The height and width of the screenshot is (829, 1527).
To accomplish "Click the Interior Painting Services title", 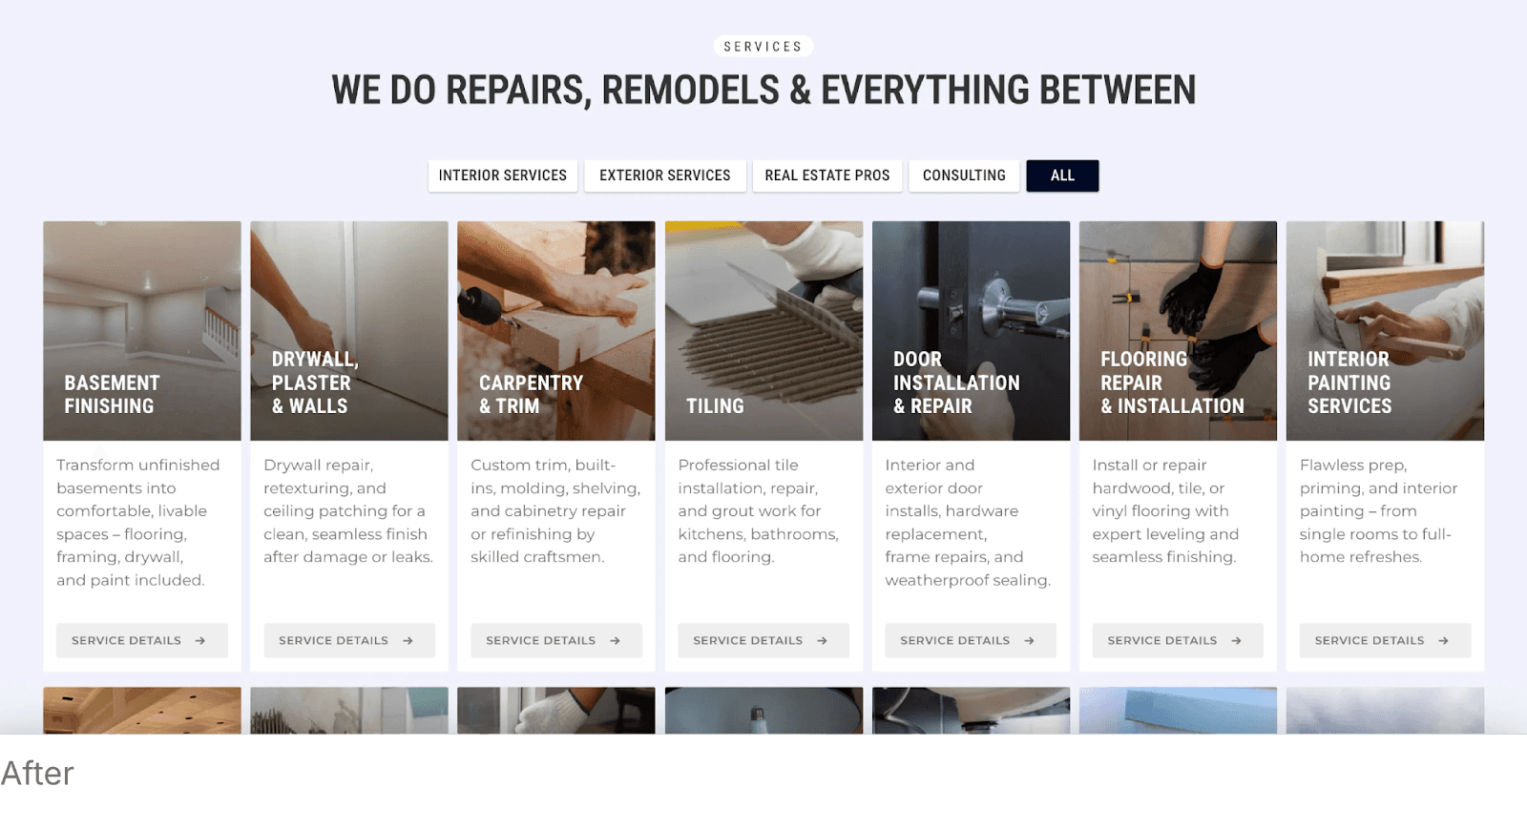I will point(1349,383).
